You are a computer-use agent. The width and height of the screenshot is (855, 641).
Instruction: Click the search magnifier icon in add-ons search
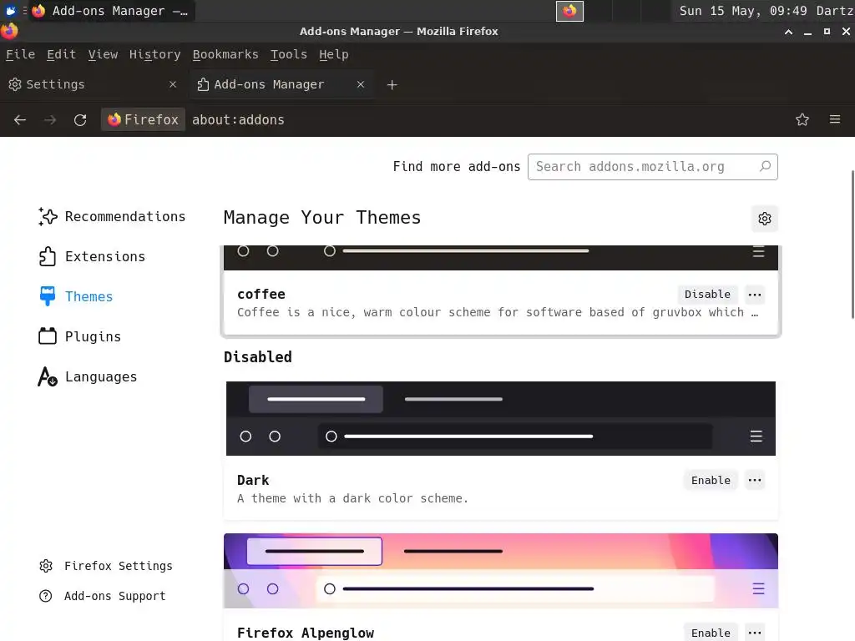coord(766,166)
